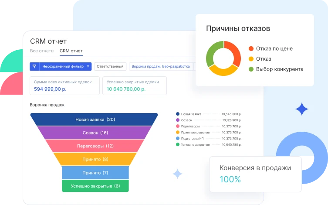Click the funnel filter icon

click(x=34, y=66)
